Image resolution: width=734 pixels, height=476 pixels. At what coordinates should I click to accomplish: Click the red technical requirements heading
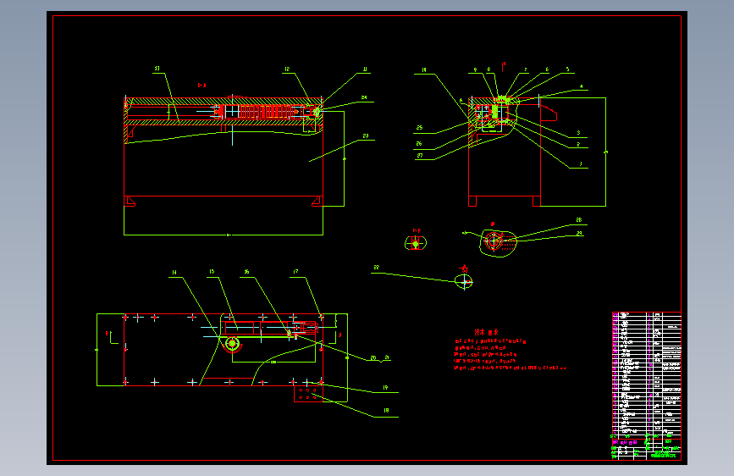(x=486, y=332)
